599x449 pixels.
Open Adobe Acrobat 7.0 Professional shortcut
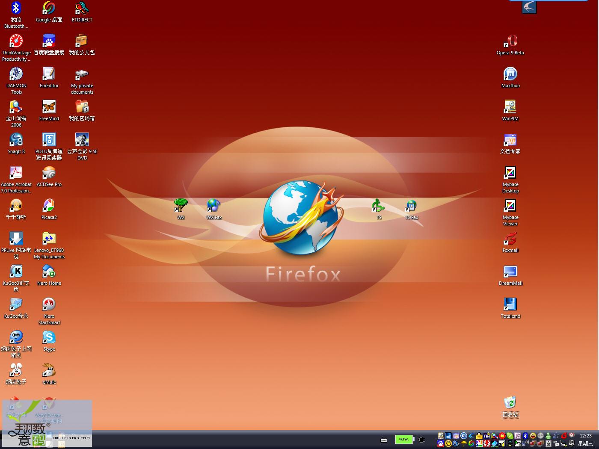coord(16,180)
